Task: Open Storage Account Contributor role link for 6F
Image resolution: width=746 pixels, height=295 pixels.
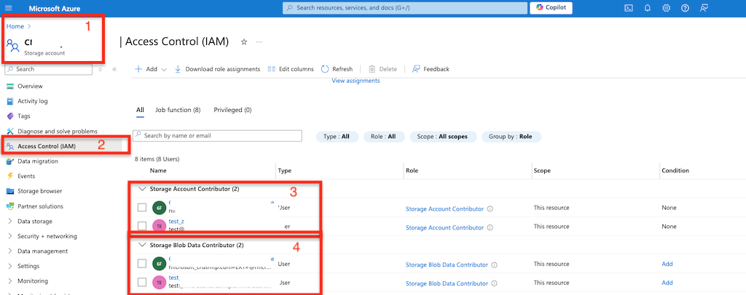Action: coord(445,209)
